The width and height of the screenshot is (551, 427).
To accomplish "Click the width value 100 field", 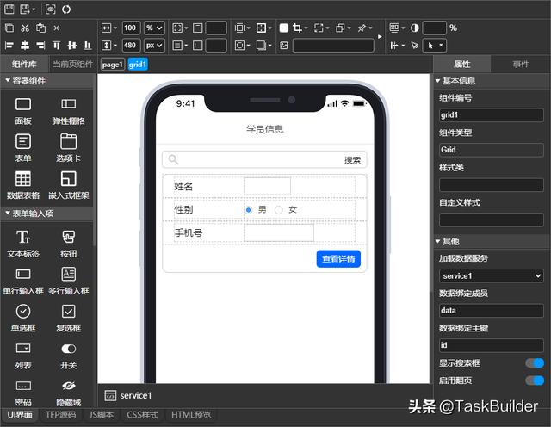I will pyautogui.click(x=132, y=28).
